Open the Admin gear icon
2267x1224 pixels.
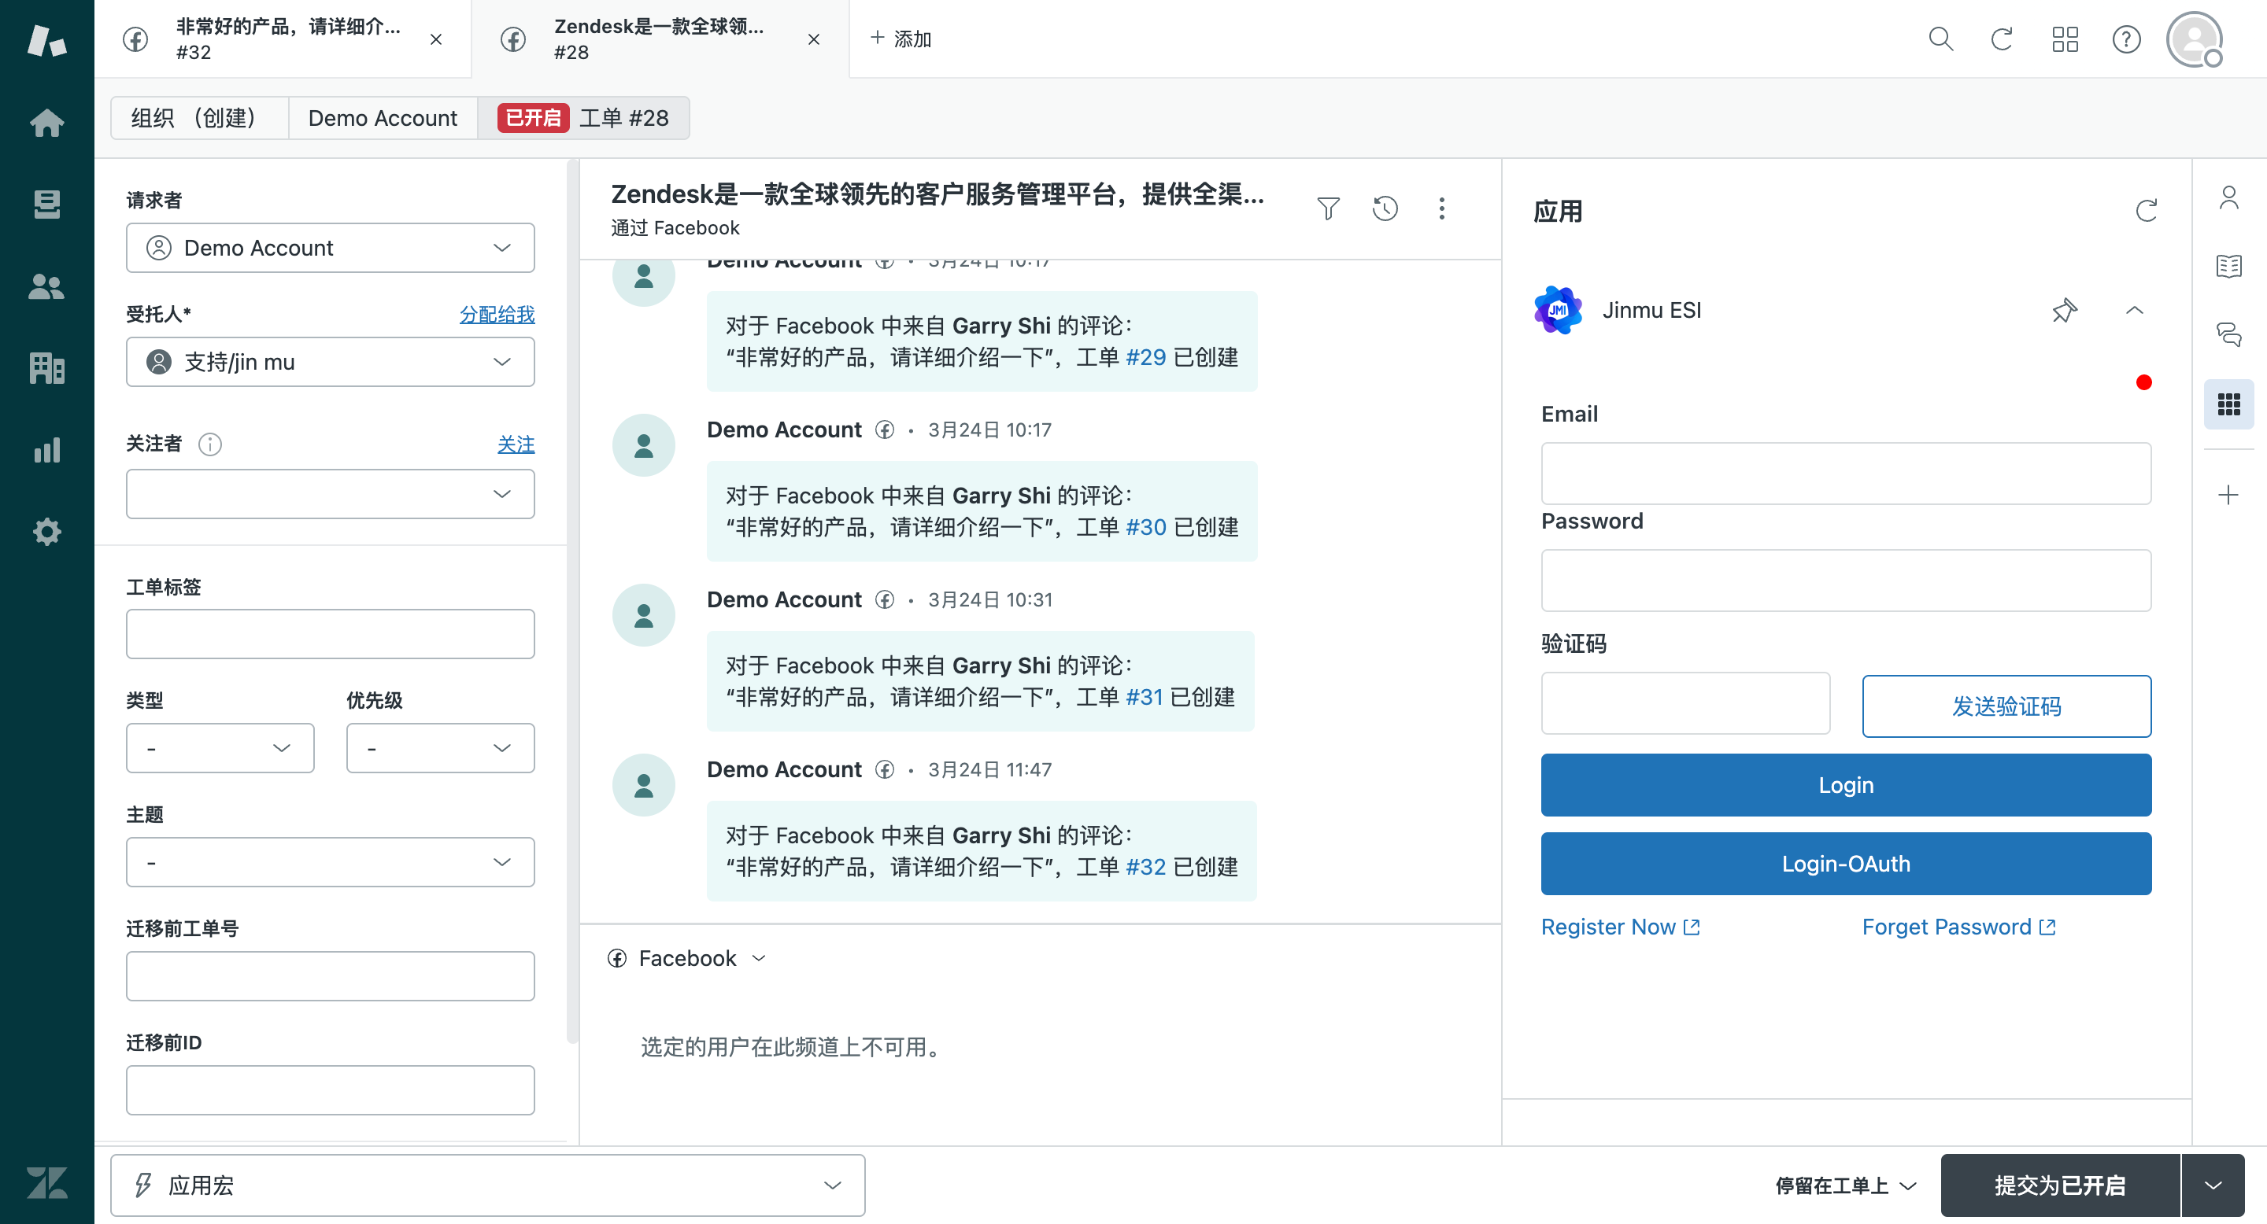(x=46, y=531)
